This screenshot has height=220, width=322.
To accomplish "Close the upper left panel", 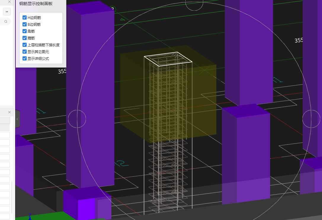I will [9, 2].
